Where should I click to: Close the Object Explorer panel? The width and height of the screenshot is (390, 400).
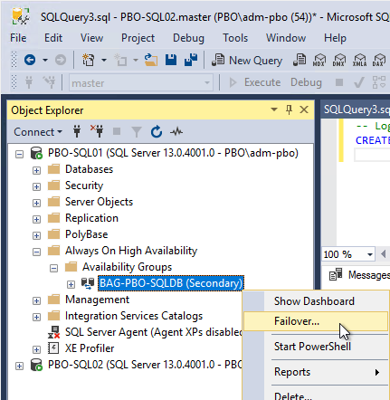[x=304, y=110]
